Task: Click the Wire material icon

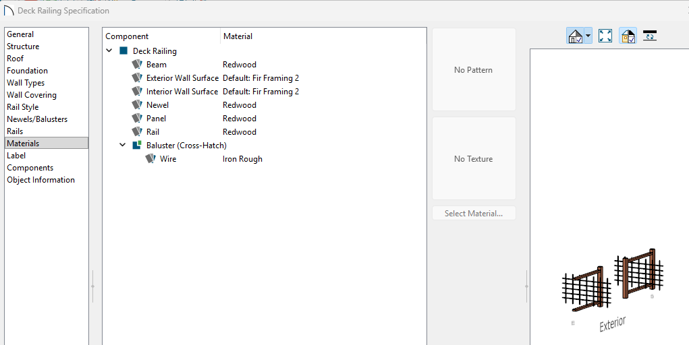Action: tap(150, 159)
